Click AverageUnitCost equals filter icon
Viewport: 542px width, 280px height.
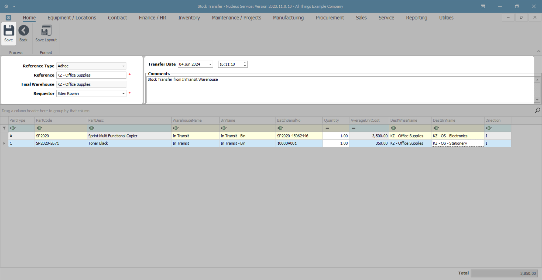click(x=354, y=128)
